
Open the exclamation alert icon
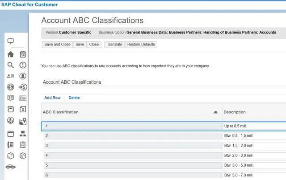(23, 65)
